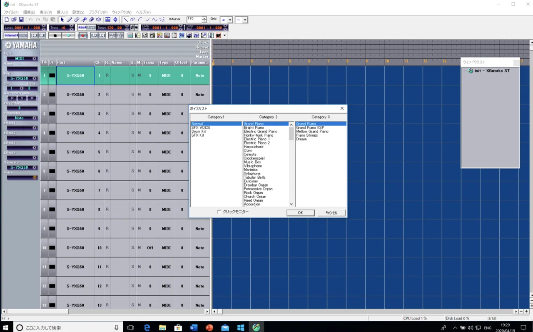
Task: Open the XG Editor icon
Action: 182,35
